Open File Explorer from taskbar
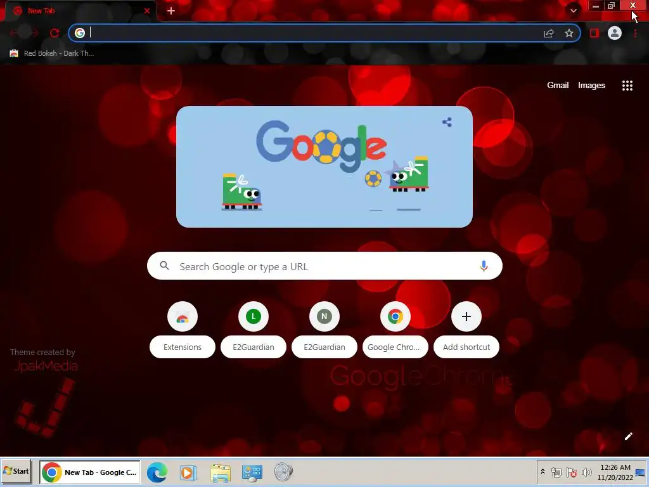Viewport: 649px width, 487px height. point(220,472)
